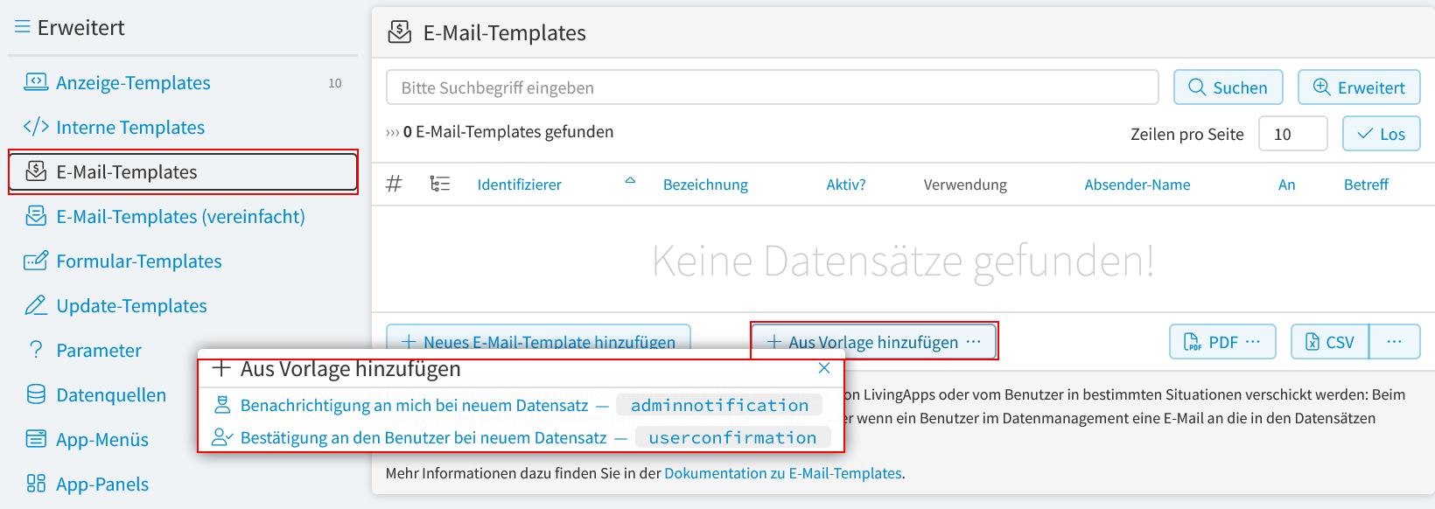Open App-Menüs in the sidebar

pos(102,440)
